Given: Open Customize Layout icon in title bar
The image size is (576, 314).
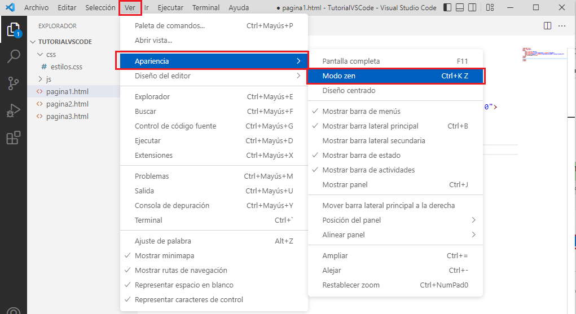Looking at the screenshot, I should pyautogui.click(x=490, y=7).
